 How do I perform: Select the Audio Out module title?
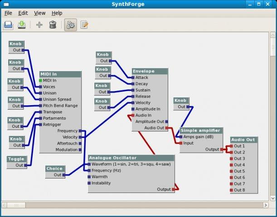(x=244, y=140)
